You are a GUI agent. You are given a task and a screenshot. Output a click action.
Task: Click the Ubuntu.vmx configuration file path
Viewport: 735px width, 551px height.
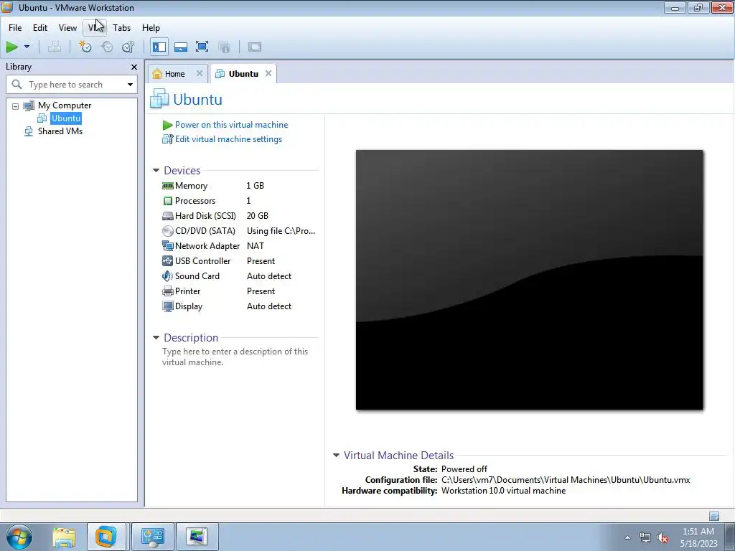(566, 480)
